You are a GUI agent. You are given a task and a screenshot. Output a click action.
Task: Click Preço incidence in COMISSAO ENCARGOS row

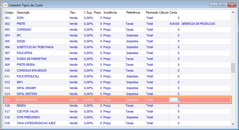click(107, 71)
